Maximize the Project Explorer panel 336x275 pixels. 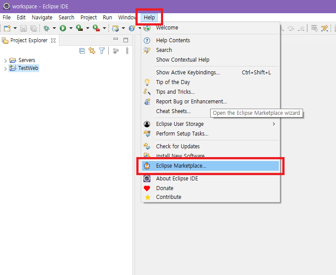coord(126,40)
